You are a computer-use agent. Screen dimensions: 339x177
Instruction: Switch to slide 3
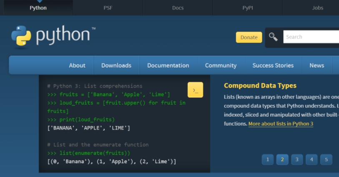click(297, 160)
